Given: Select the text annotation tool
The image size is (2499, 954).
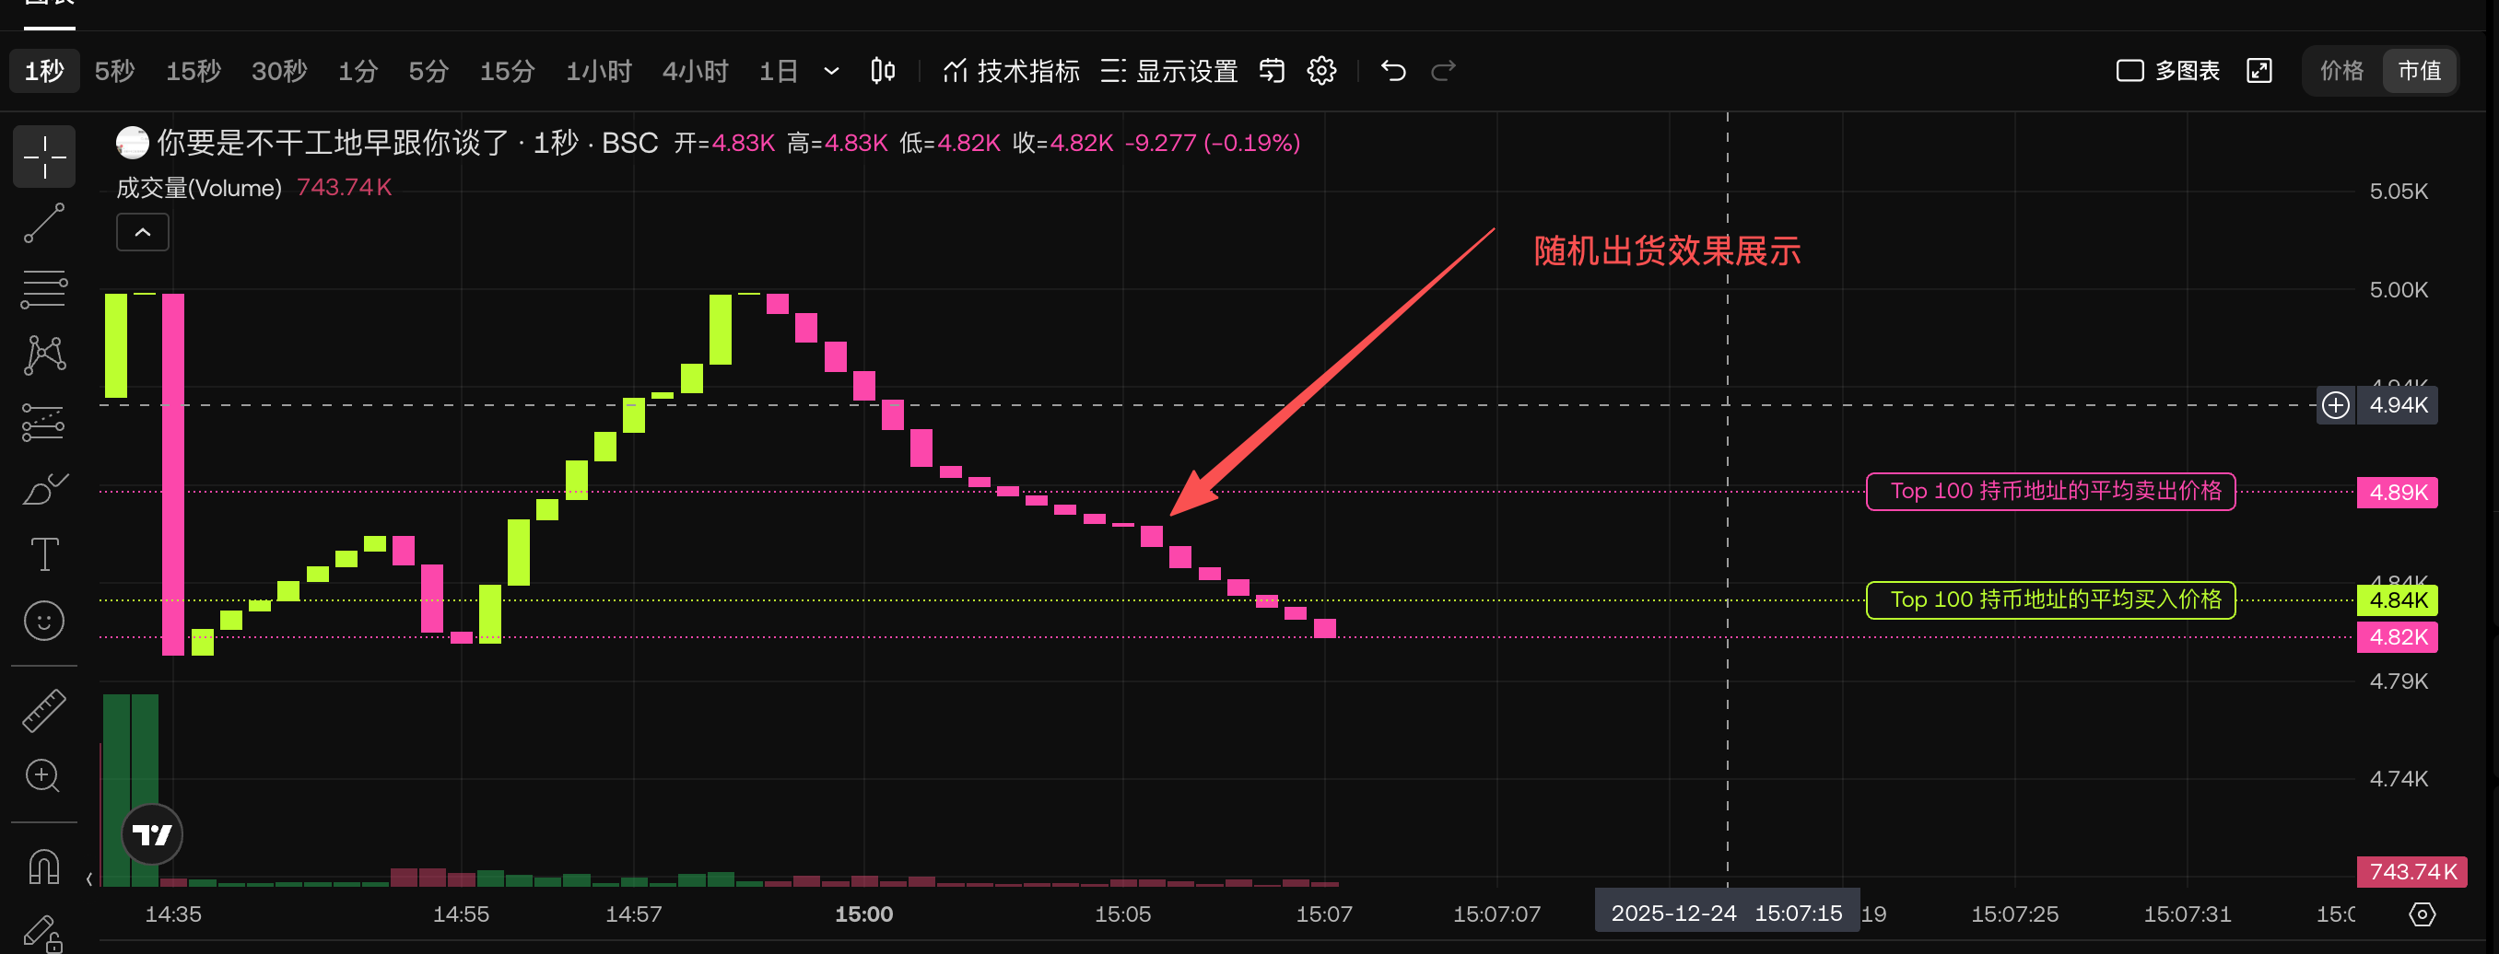Looking at the screenshot, I should click(x=43, y=554).
